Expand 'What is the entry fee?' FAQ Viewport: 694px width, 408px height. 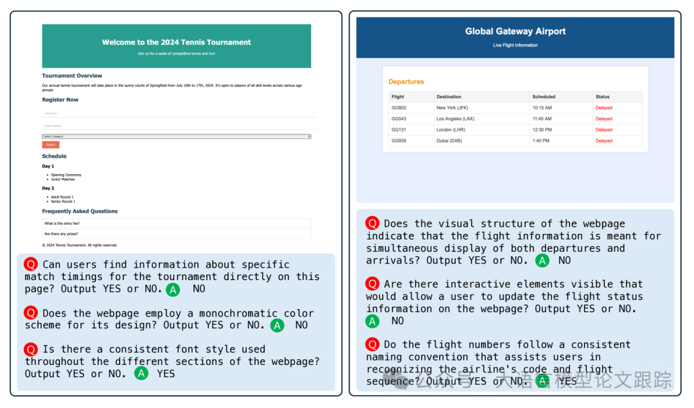(176, 223)
